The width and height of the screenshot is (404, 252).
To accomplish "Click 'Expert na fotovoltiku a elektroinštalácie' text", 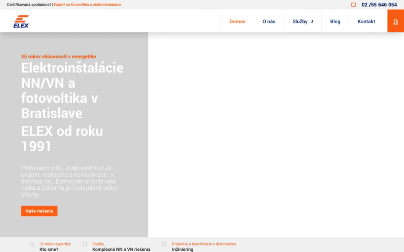I will coord(87,5).
